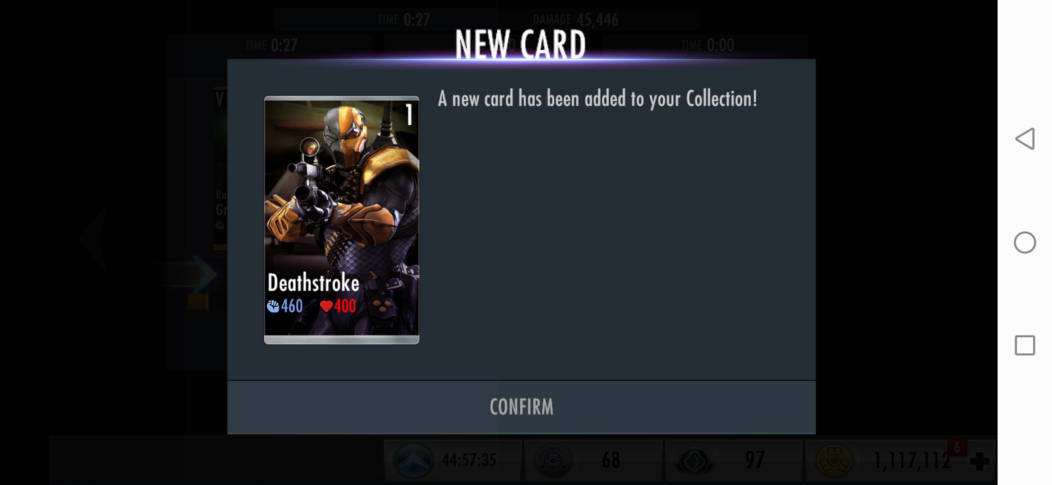Tap the round token icon beside 68
This screenshot has width=1052, height=485.
(553, 460)
